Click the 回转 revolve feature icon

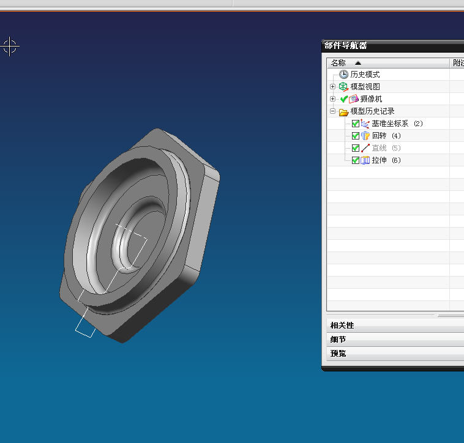tap(365, 136)
